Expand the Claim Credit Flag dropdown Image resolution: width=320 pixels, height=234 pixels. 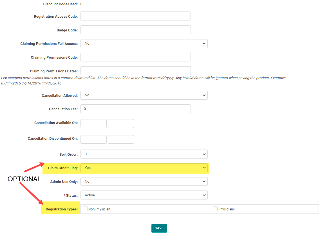tap(144, 168)
